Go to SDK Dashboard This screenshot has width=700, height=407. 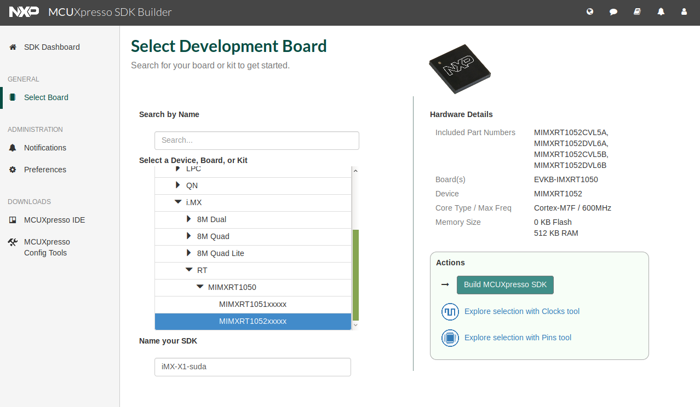coord(52,47)
